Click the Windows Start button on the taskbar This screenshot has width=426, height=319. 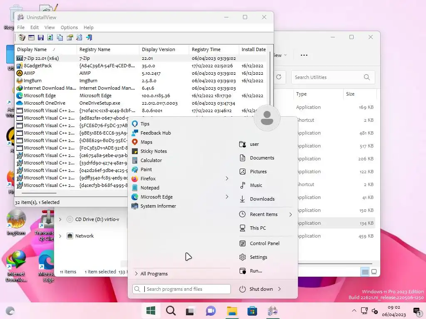click(x=151, y=311)
